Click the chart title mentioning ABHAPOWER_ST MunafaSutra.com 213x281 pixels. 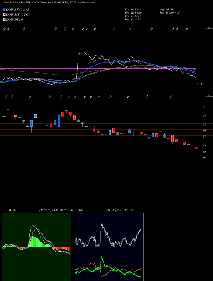point(49,3)
